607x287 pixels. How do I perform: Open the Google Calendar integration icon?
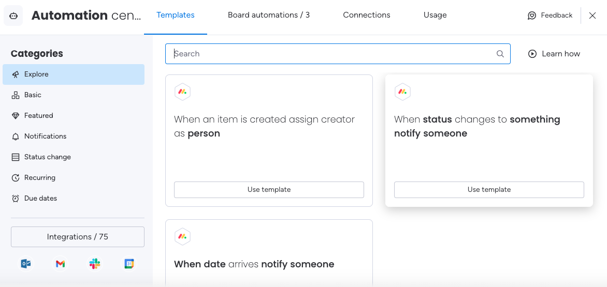129,264
